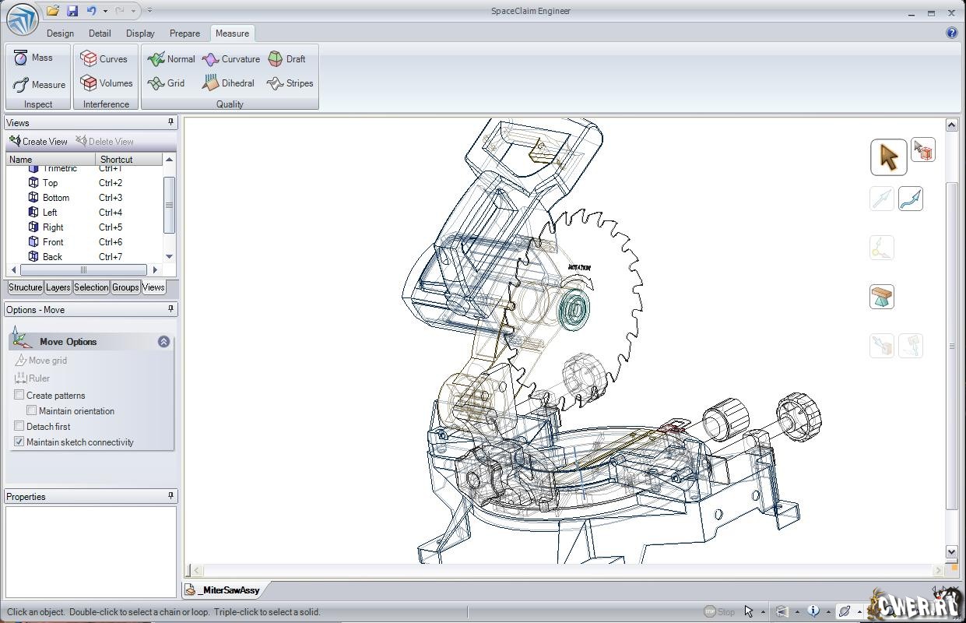Image resolution: width=966 pixels, height=623 pixels.
Task: Select the Measure tool in Inspect group
Action: (x=39, y=85)
